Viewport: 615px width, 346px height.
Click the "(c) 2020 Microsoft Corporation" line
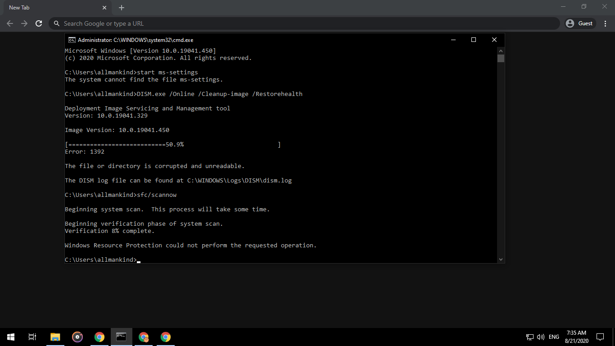pos(158,58)
